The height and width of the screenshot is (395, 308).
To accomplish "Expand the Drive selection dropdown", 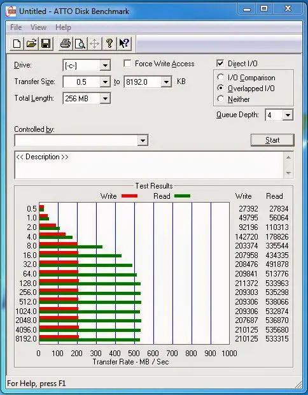I will point(105,66).
